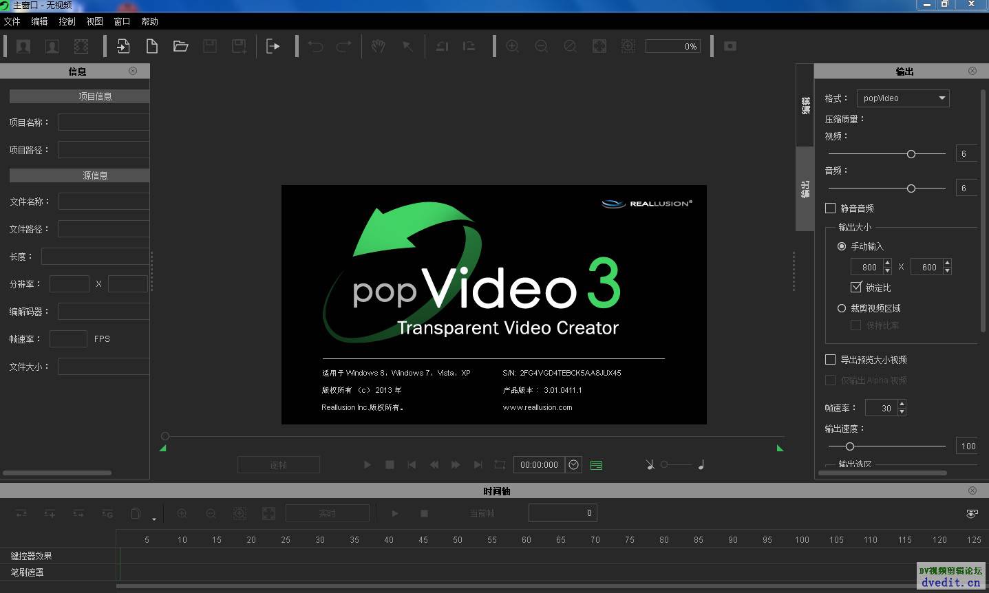
Task: Open the 格式 popVideo dropdown
Action: click(903, 98)
